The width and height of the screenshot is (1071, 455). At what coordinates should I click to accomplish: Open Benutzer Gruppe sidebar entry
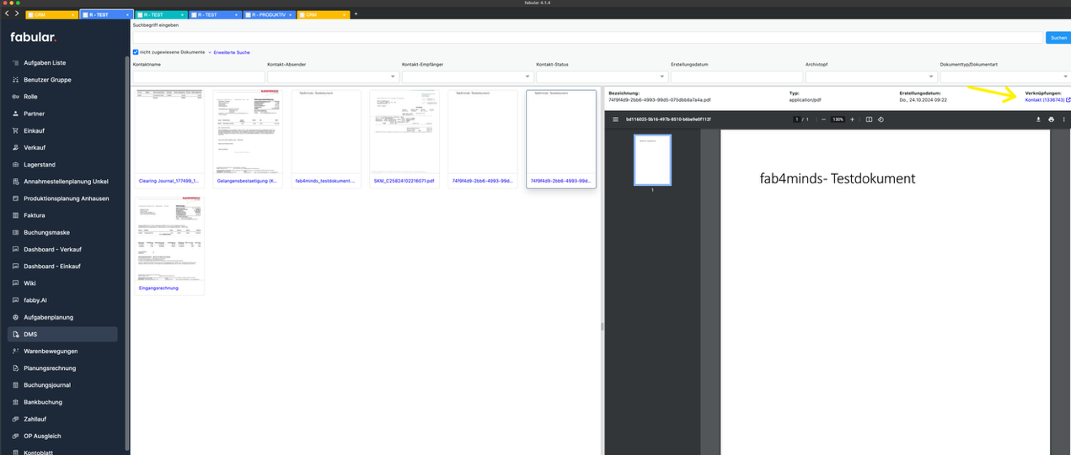(62, 79)
